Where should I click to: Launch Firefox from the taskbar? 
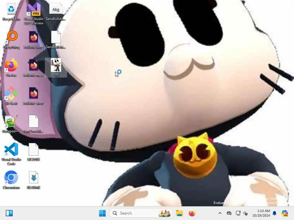192,213
